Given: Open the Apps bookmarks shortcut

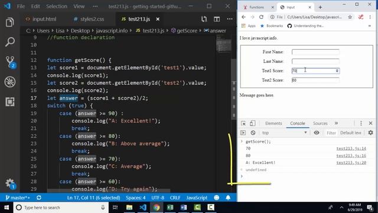Looking at the screenshot, I should click(x=248, y=26).
